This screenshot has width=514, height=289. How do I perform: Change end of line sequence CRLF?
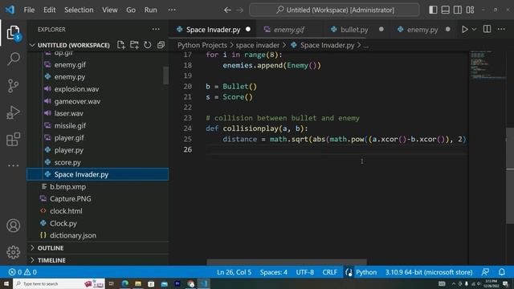[329, 272]
